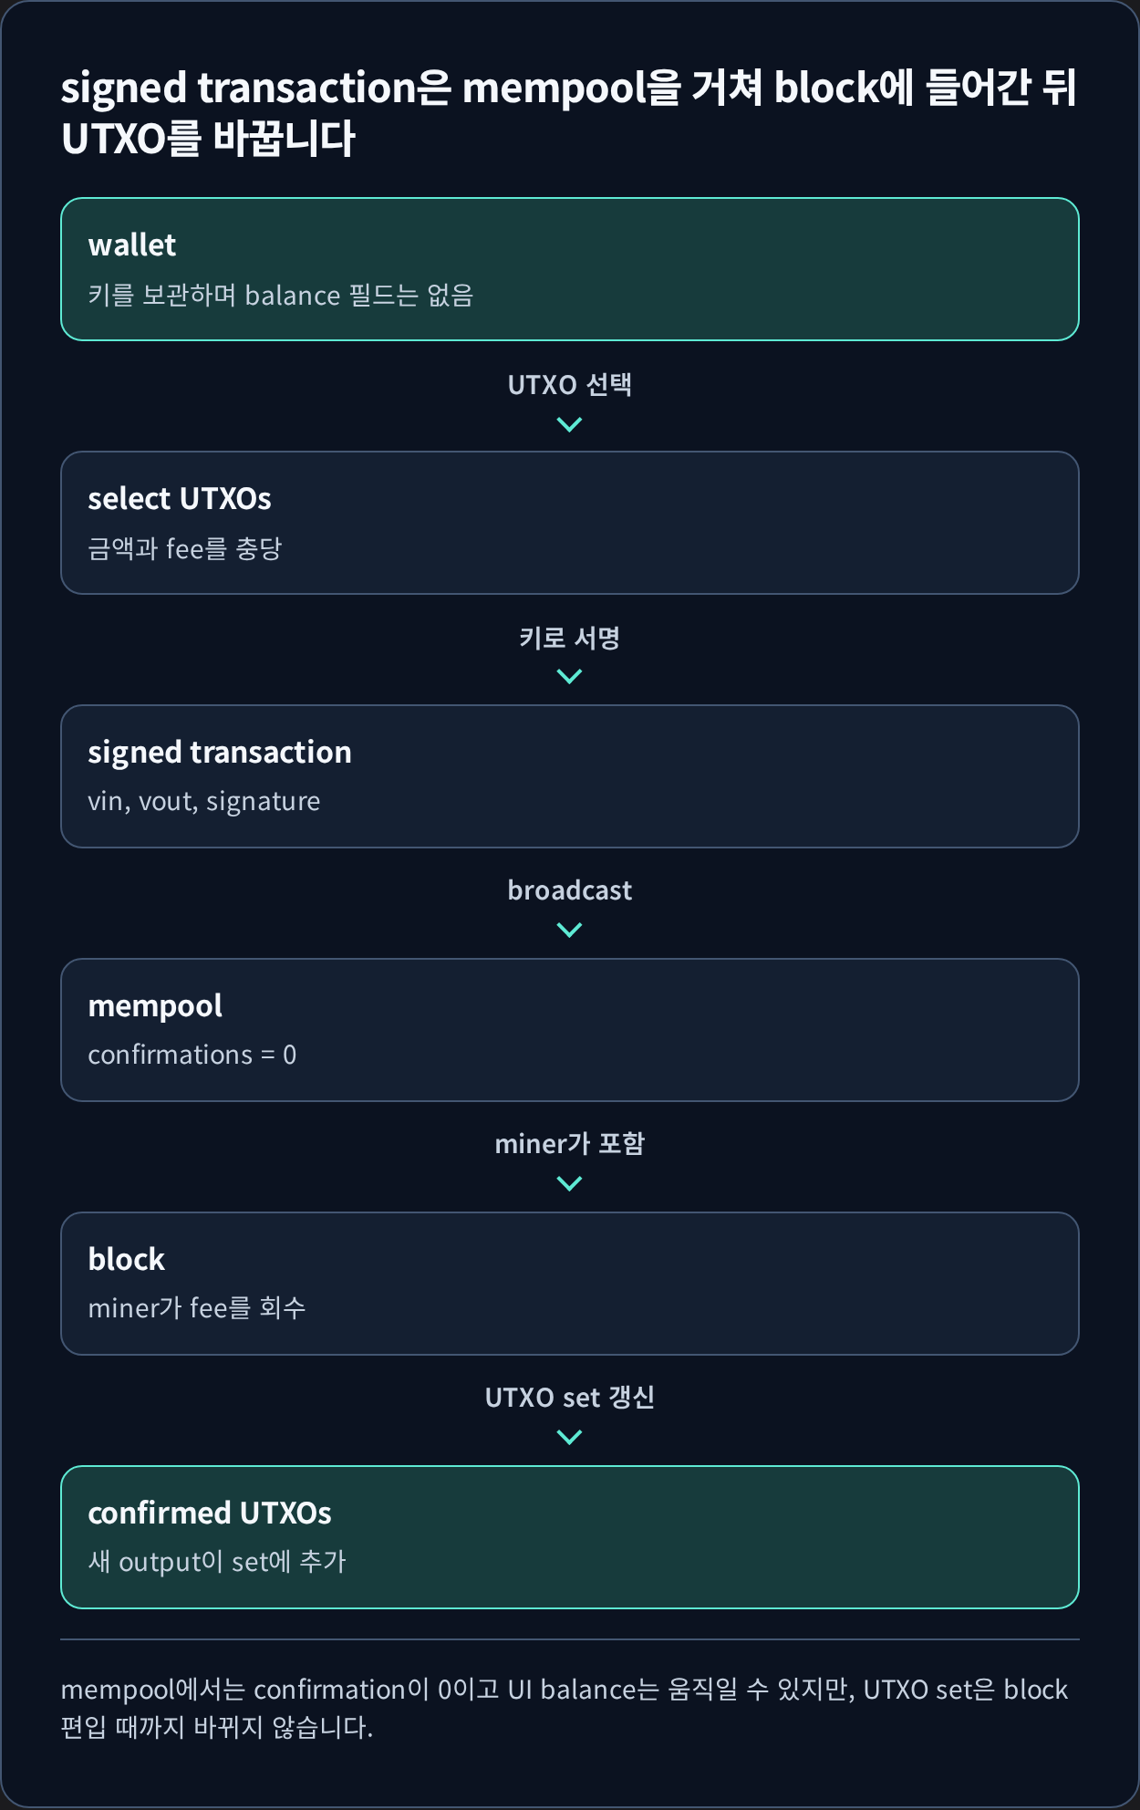The height and width of the screenshot is (1810, 1140).
Task: Click the chevron under miner가 포함
Action: tap(569, 1183)
